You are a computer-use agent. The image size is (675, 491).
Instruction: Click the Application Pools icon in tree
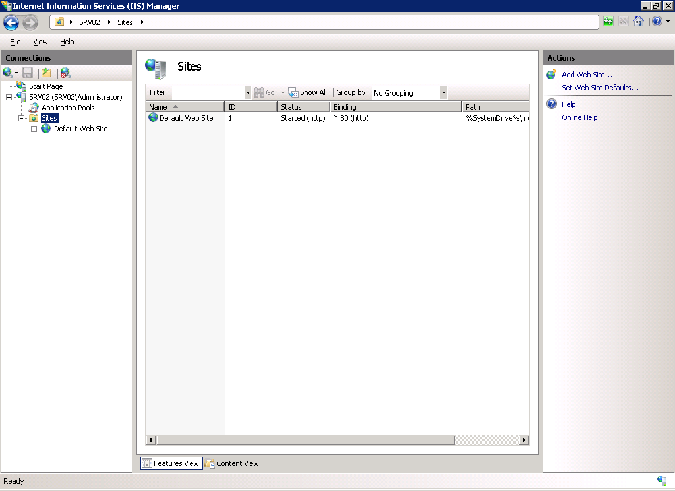(34, 108)
